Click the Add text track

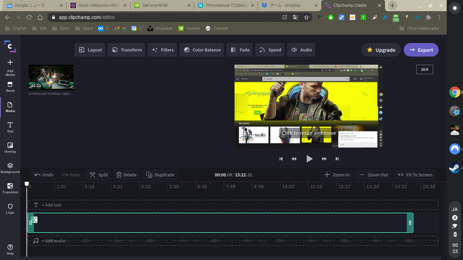[x=233, y=205]
